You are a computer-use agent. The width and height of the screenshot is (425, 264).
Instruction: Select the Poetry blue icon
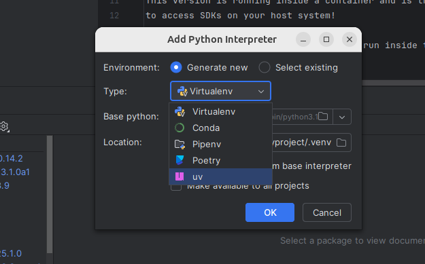tap(180, 160)
